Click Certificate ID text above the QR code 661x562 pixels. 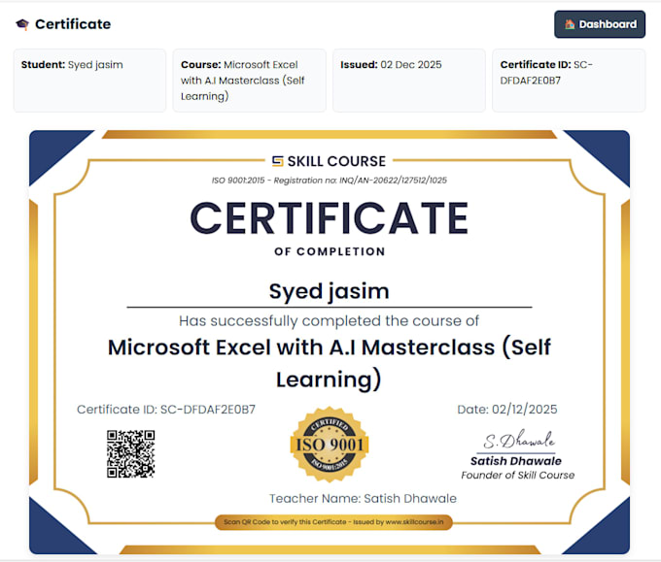tap(166, 410)
